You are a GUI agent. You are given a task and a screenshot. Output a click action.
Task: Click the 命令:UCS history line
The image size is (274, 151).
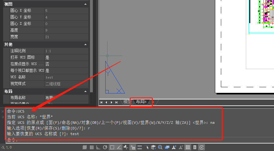16,111
